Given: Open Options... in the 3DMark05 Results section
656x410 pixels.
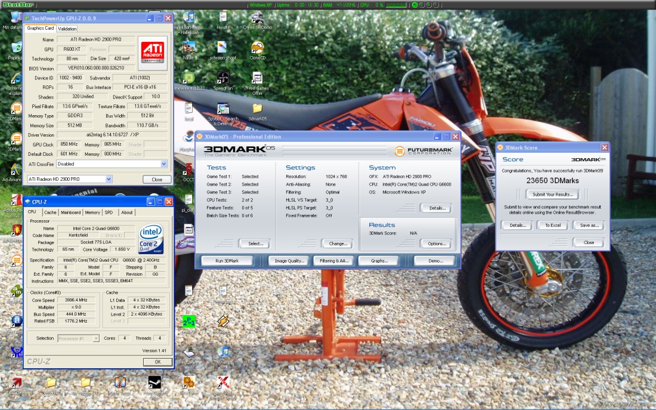Looking at the screenshot, I should click(x=437, y=243).
